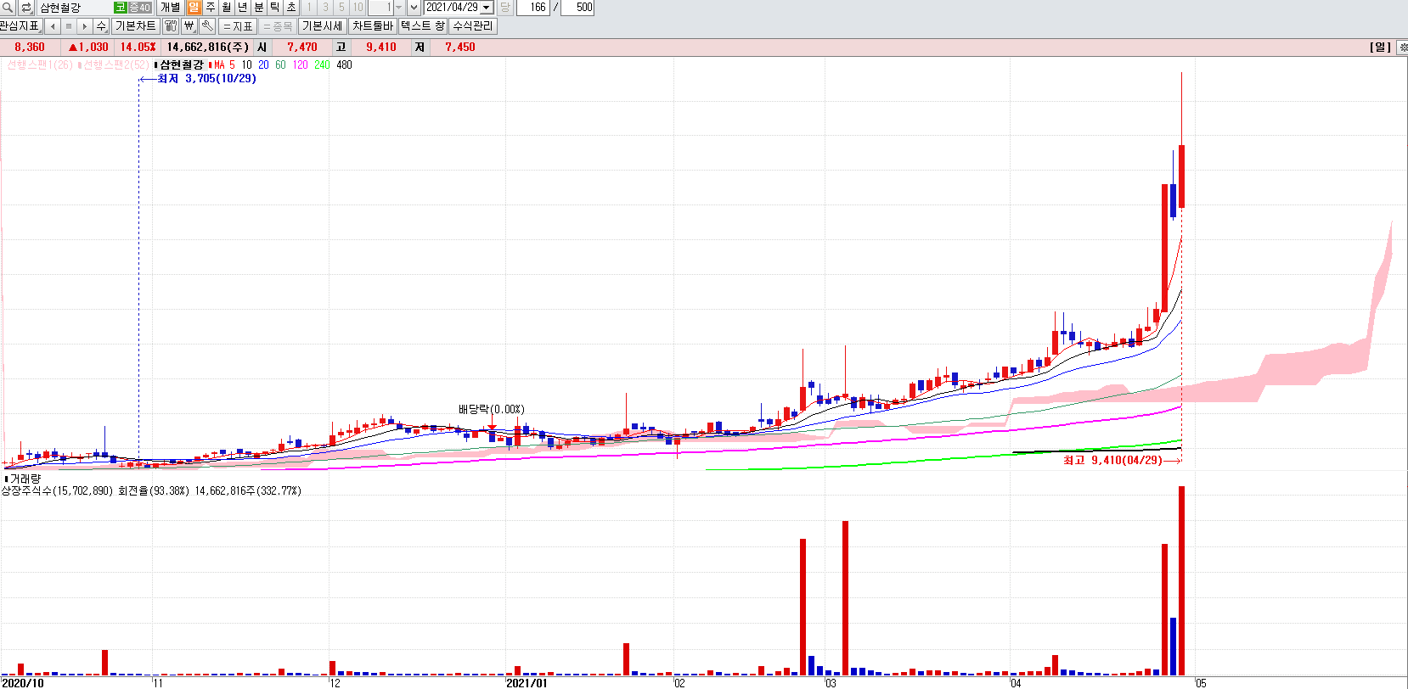The image size is (1408, 689).
Task: Click the ₩ won currency icon
Action: click(189, 26)
